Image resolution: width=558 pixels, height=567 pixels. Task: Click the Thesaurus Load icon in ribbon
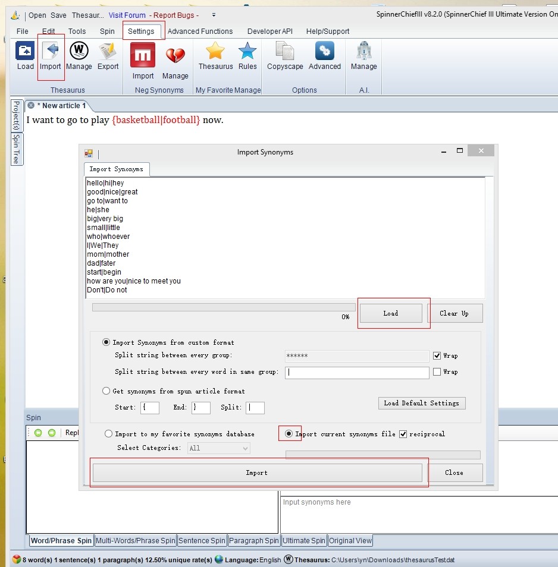25,52
